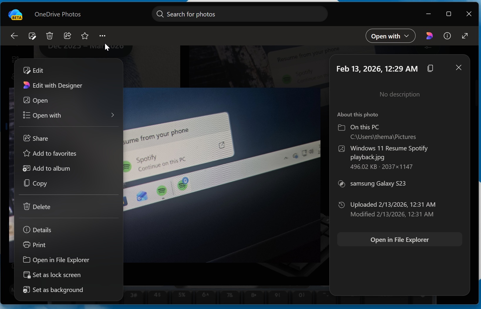The width and height of the screenshot is (481, 309).
Task: Select Print in the context menu
Action: (69, 245)
